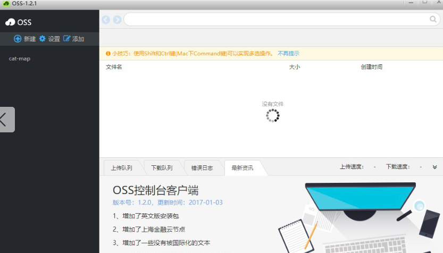
Task: Switch to 下载队列 tab
Action: tap(162, 168)
